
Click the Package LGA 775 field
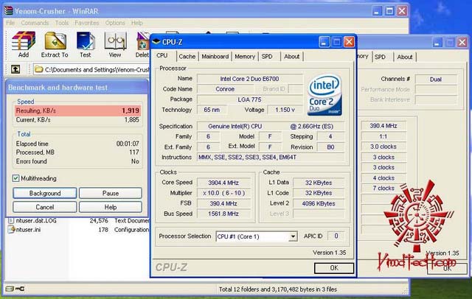pyautogui.click(x=249, y=99)
